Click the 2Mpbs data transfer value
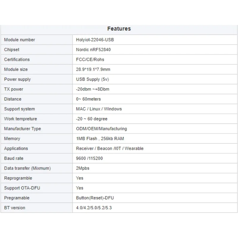 83,168
